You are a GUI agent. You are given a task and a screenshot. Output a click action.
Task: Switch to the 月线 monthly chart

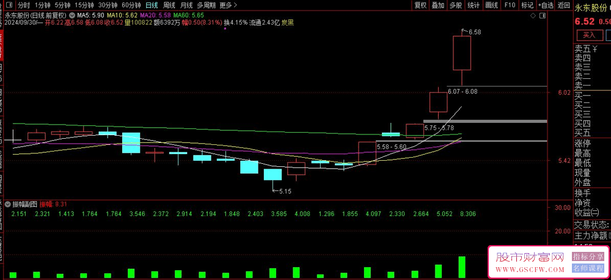[186, 5]
